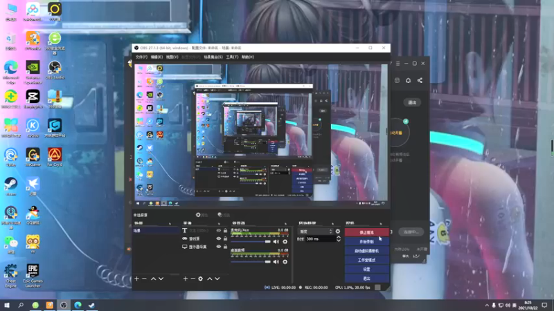
Task: Pop out controls dock header icon
Action: point(380,223)
